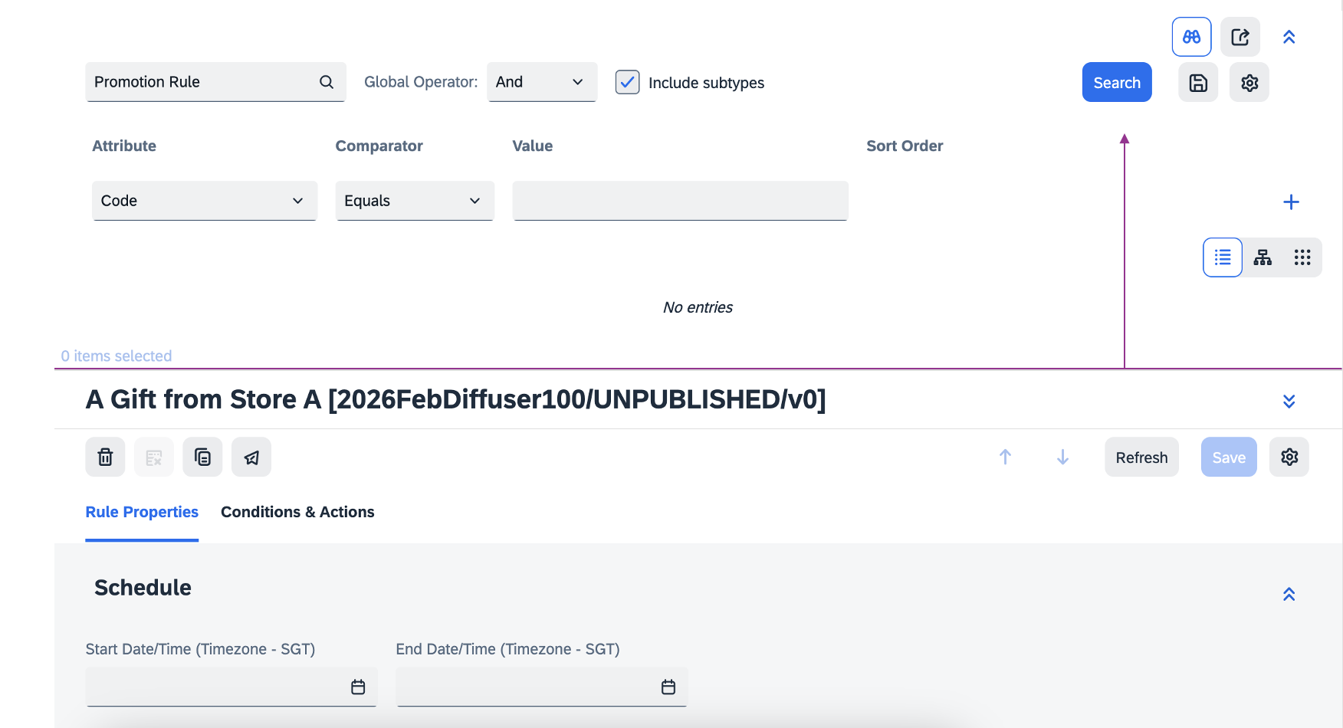This screenshot has height=728, width=1343.
Task: Switch to grid view
Action: coord(1302,257)
